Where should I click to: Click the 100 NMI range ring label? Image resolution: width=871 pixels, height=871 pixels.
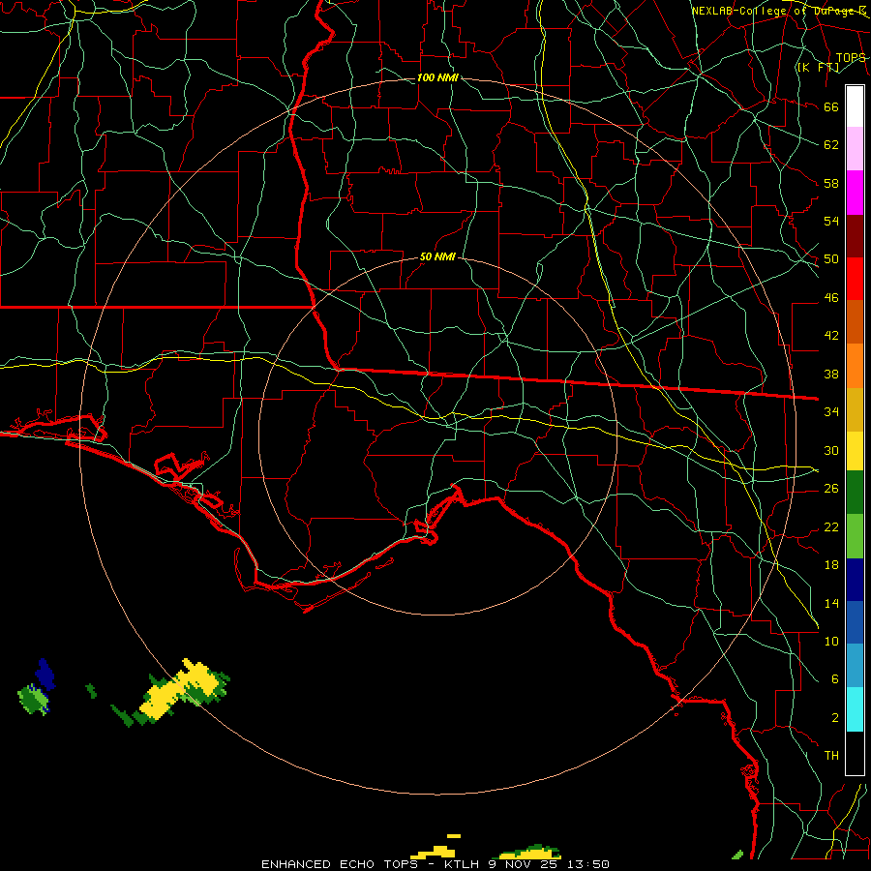tap(437, 77)
